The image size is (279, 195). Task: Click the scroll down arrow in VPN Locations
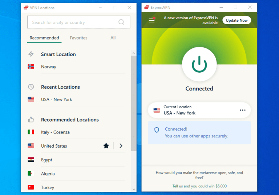click(x=134, y=189)
